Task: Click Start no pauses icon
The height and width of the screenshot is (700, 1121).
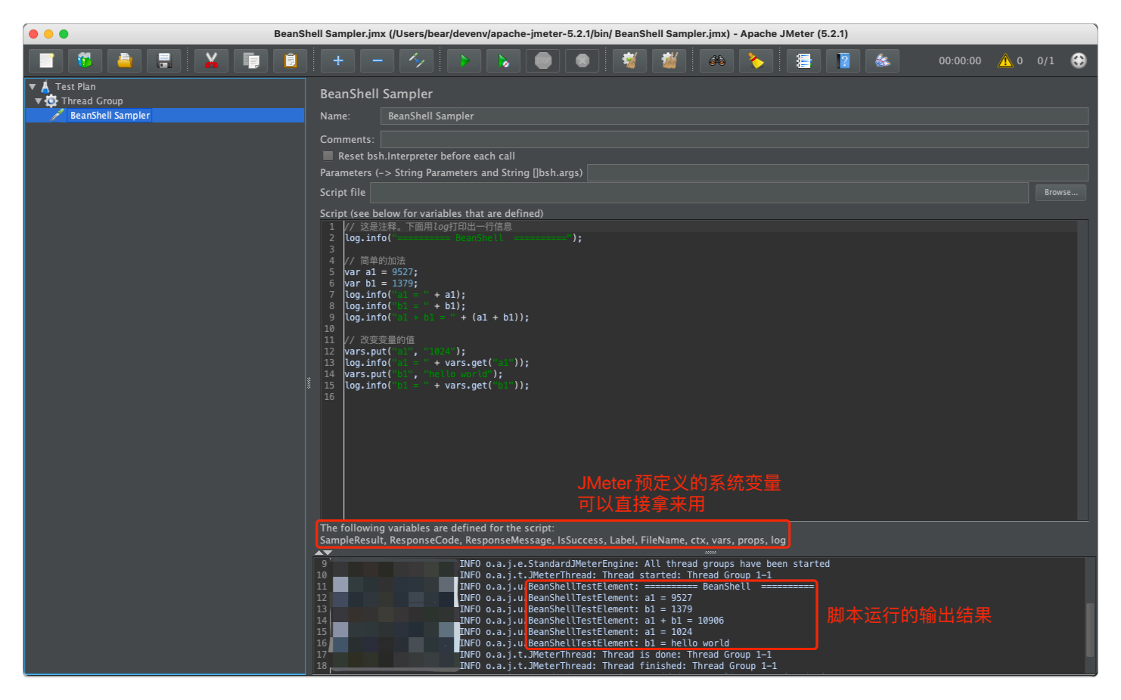Action: [x=504, y=60]
